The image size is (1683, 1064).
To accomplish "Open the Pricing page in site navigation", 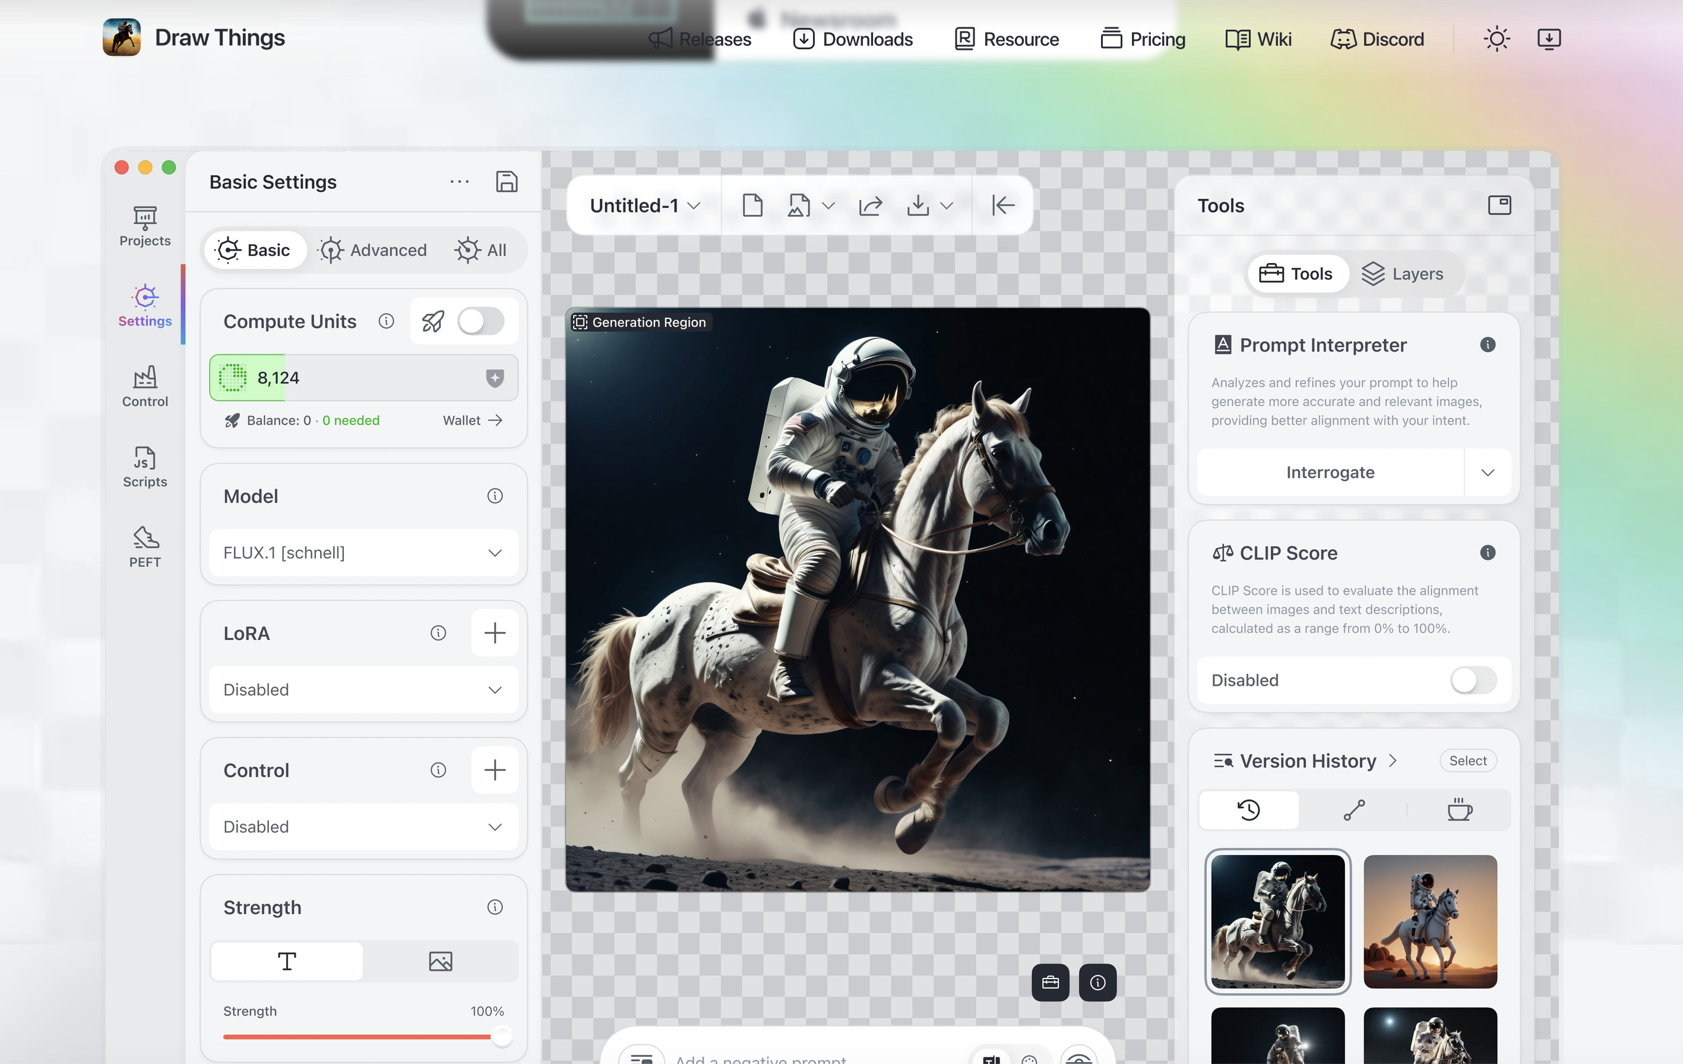I will coord(1143,39).
